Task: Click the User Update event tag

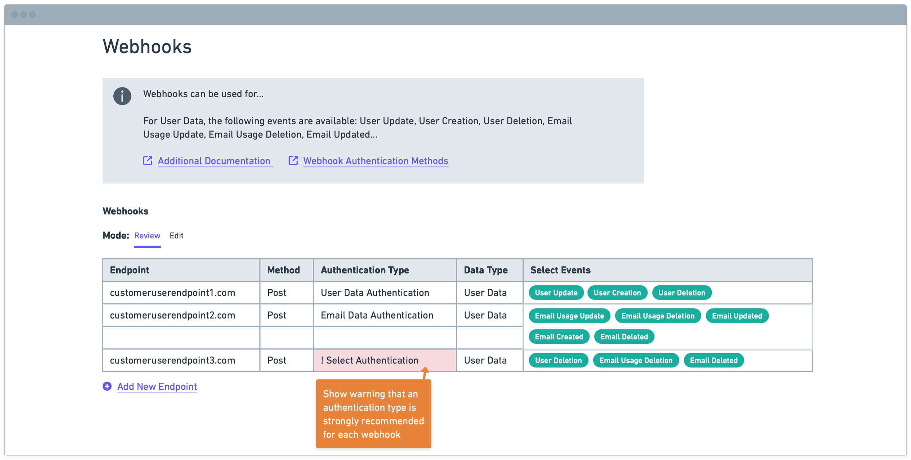Action: (556, 293)
